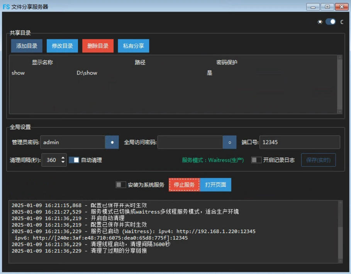Click the 路径 column header

pos(140,63)
